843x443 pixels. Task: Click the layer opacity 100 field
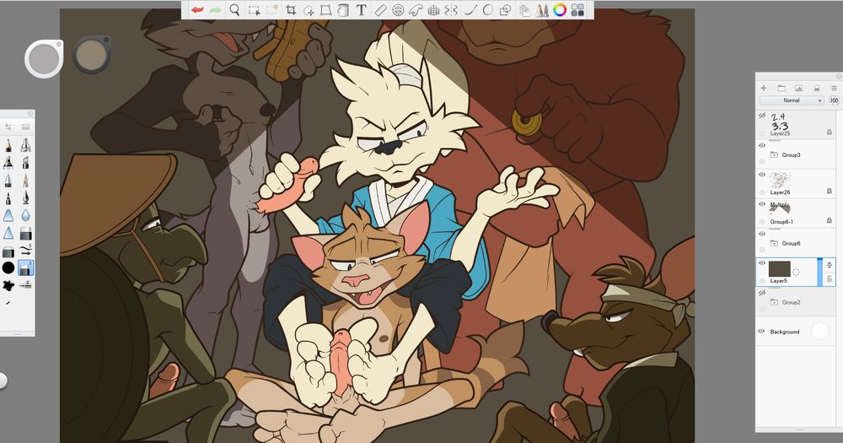pyautogui.click(x=834, y=100)
